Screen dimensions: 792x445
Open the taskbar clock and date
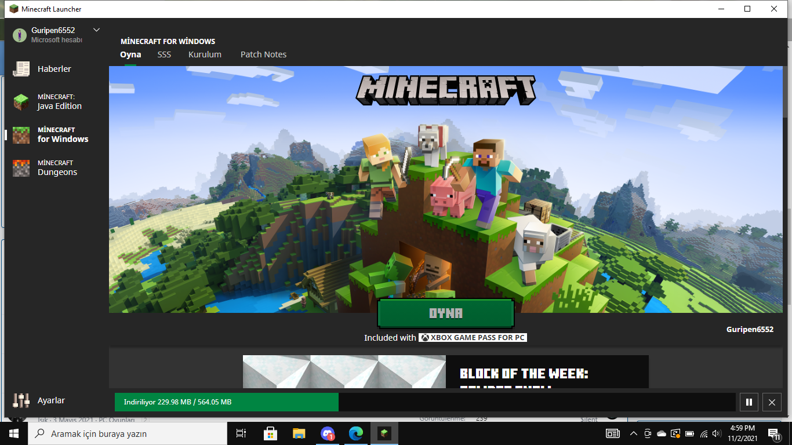pyautogui.click(x=742, y=433)
